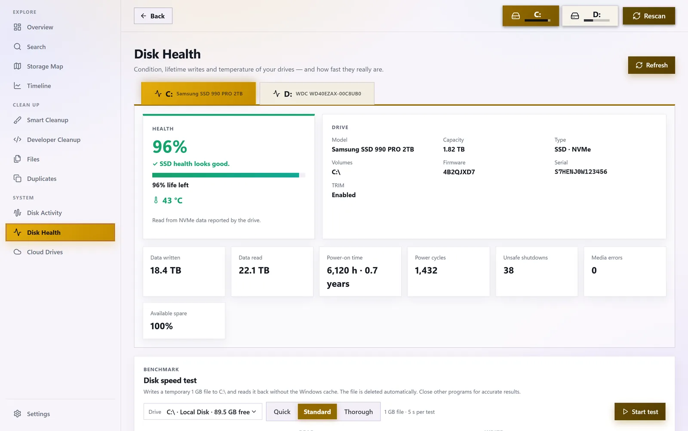Click the D: drive disk icon in top bar
Image resolution: width=688 pixels, height=431 pixels.
pos(575,16)
